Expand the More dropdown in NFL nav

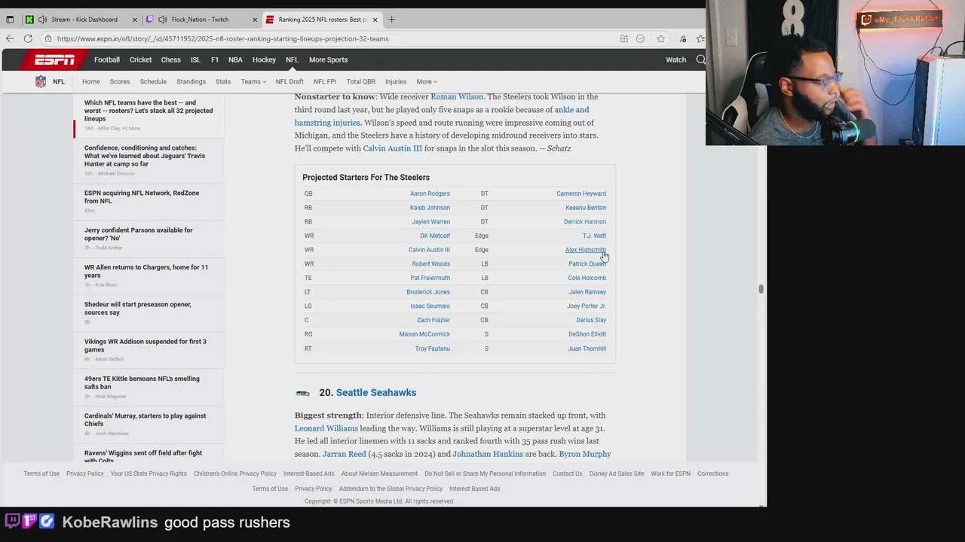point(427,81)
